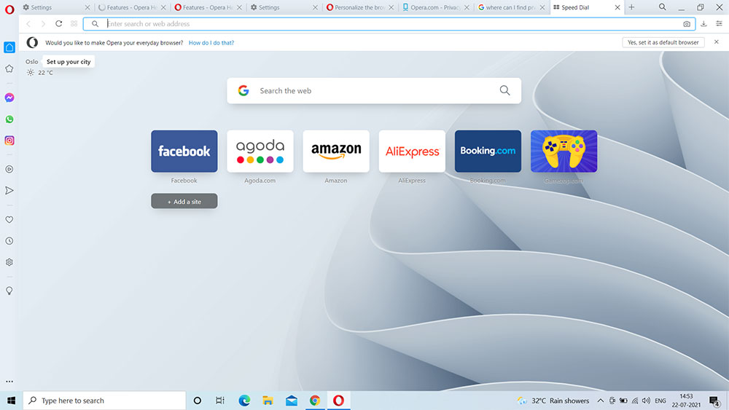The height and width of the screenshot is (410, 729).
Task: Open Microsoft Edge from taskbar
Action: 244,401
